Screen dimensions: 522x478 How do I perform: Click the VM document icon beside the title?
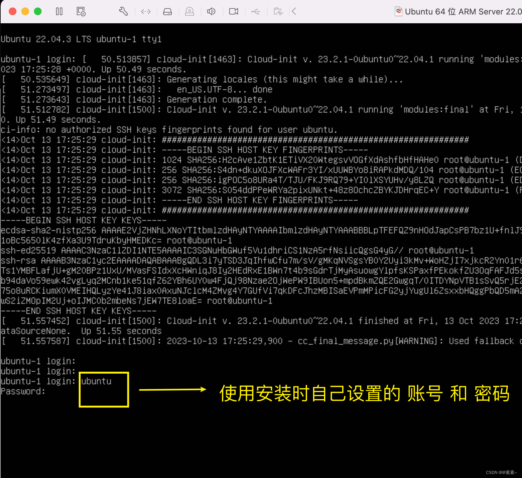tap(399, 12)
